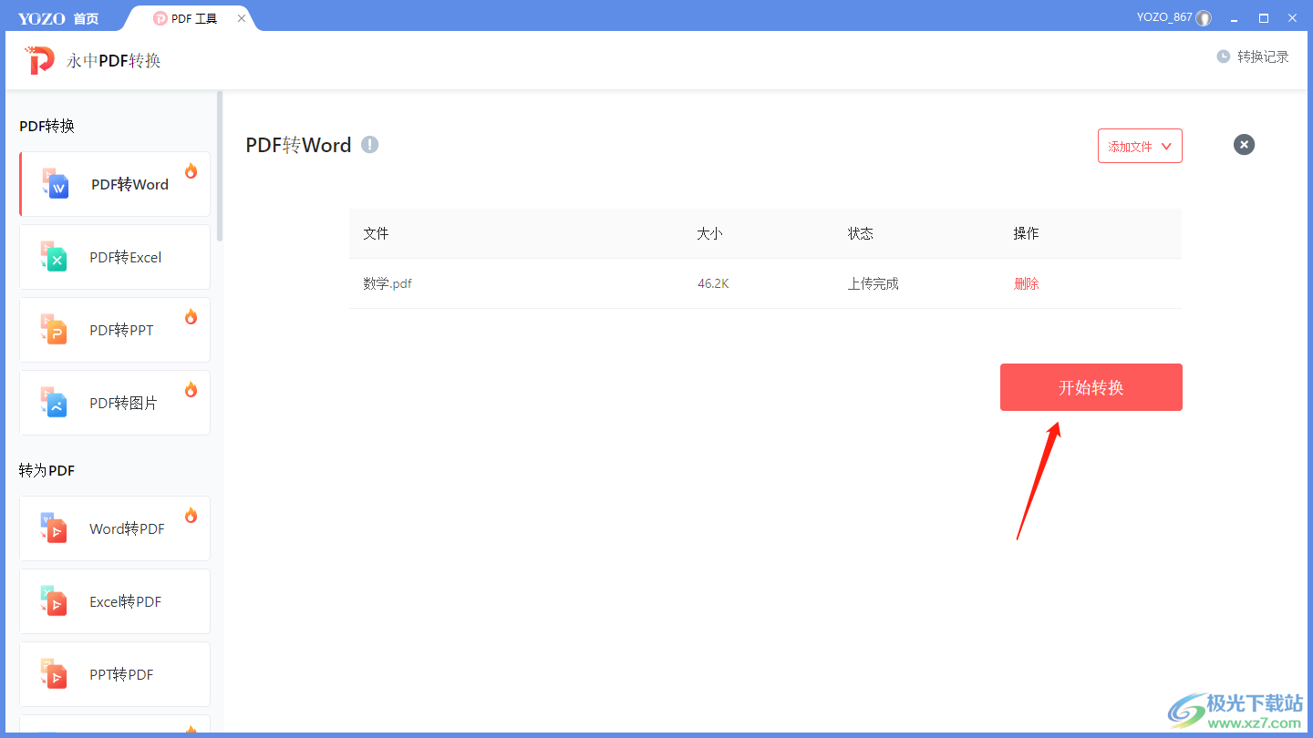Click the Word转PDF icon in sidebar

click(55, 528)
